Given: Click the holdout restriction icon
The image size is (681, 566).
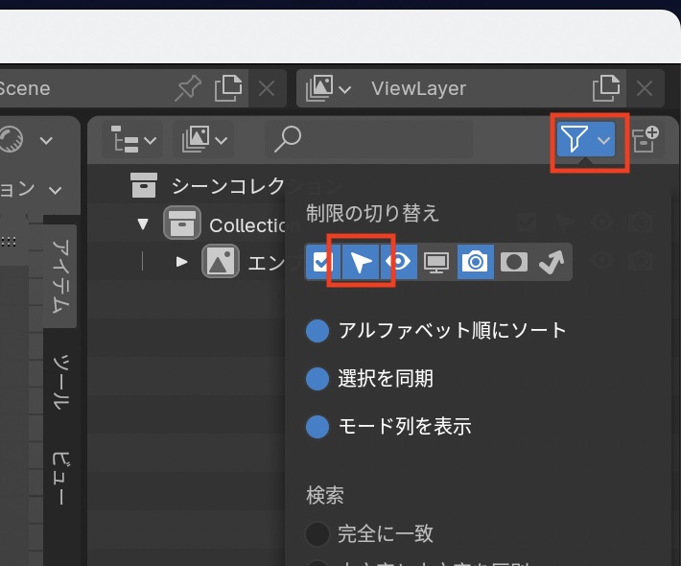Looking at the screenshot, I should pos(514,262).
